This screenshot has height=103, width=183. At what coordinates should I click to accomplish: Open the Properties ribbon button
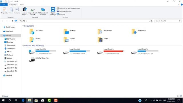point(5,11)
